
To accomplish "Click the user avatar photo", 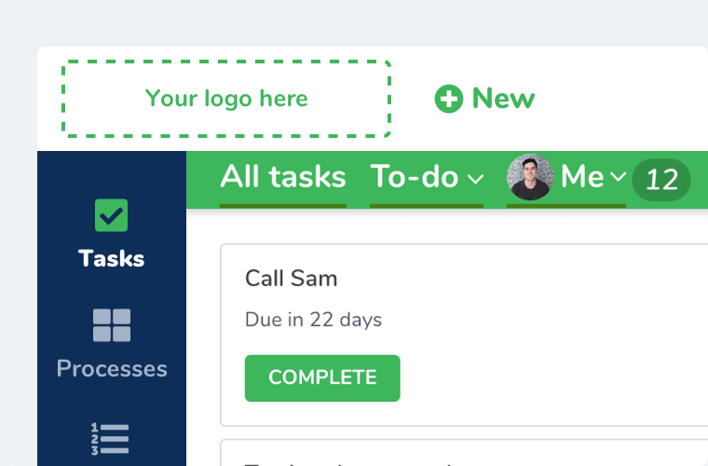I will (530, 177).
